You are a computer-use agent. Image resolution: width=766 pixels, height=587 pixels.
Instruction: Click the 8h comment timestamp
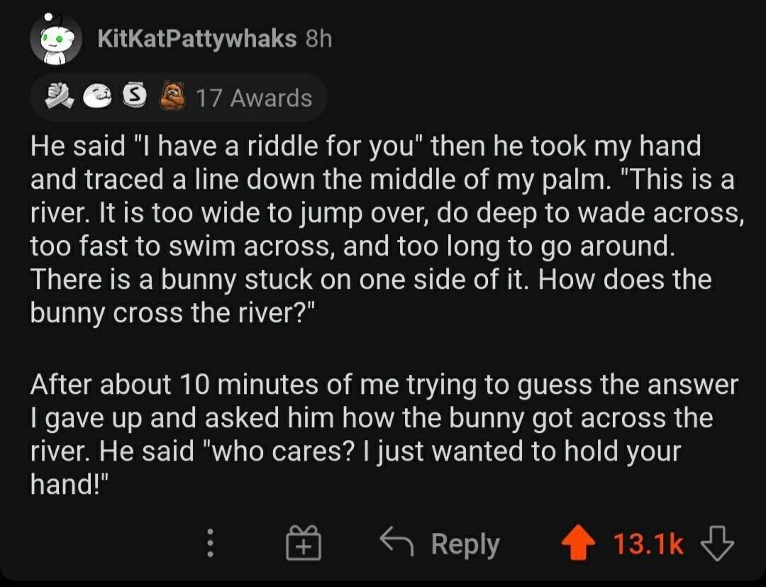coord(318,38)
